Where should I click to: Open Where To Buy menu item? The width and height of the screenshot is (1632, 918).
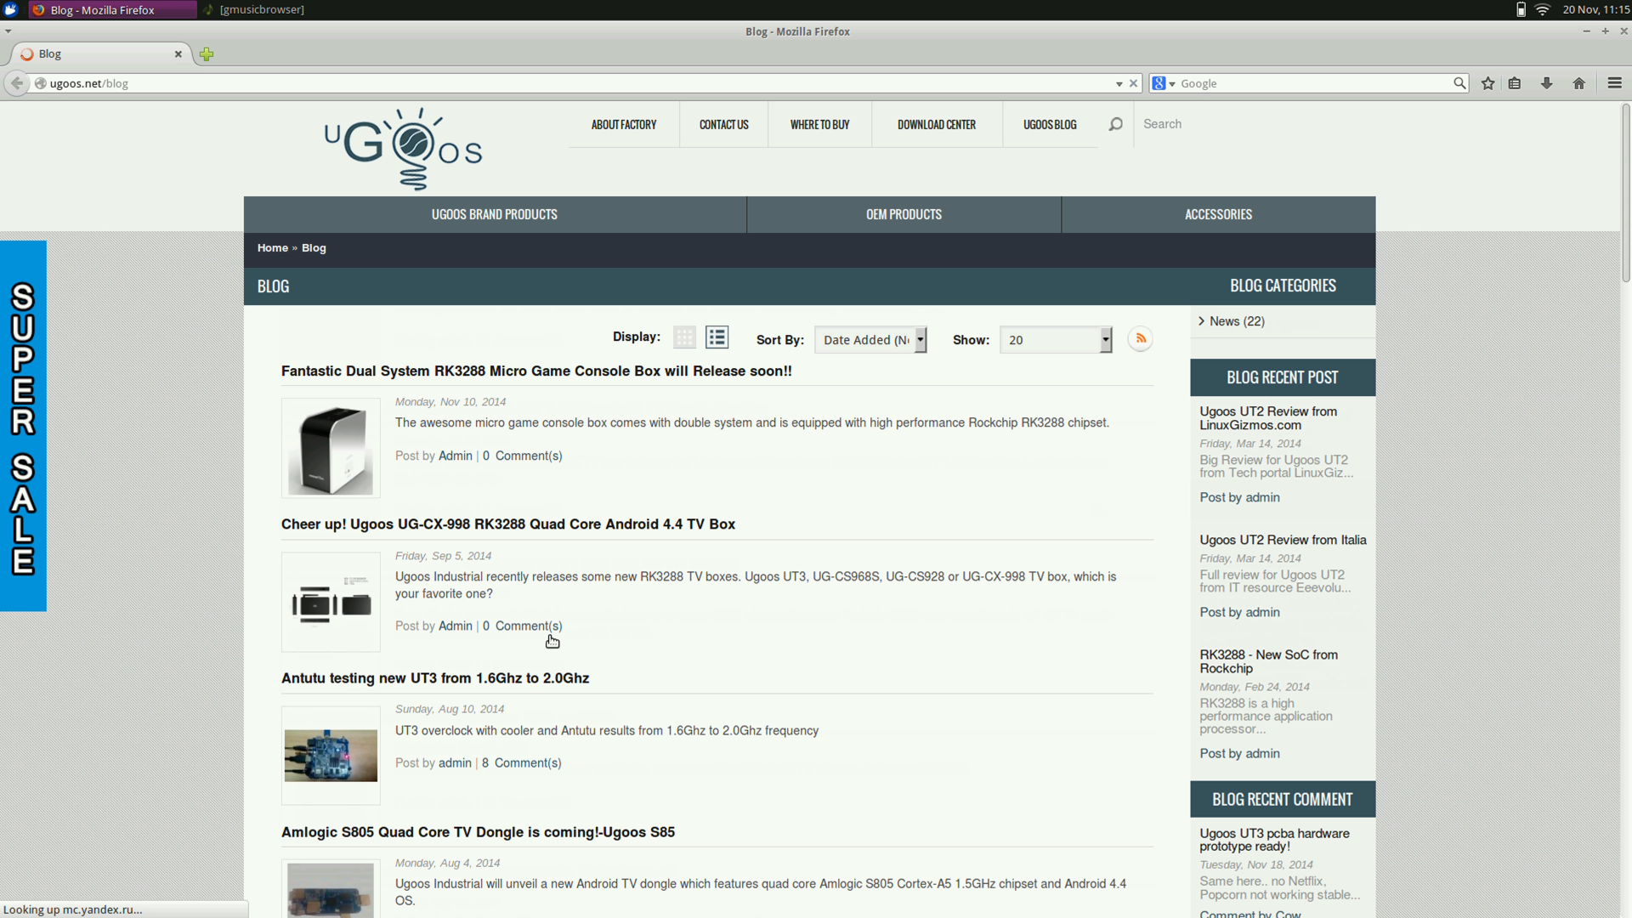(820, 124)
